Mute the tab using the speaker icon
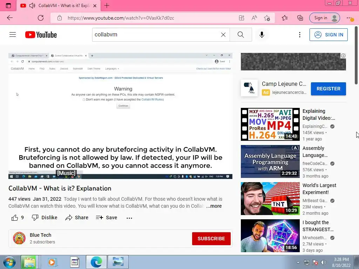 [x=32, y=6]
